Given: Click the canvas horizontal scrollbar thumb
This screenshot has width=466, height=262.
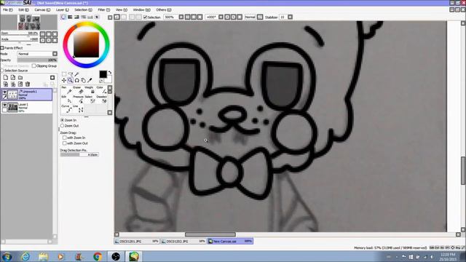Looking at the screenshot, I should (210, 234).
